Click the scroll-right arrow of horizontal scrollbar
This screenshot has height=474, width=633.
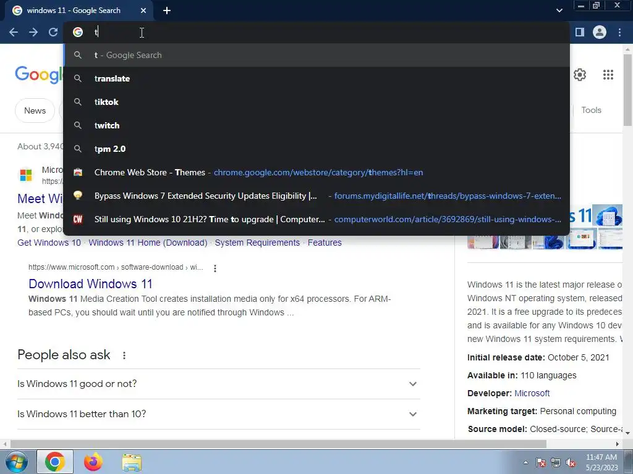click(618, 444)
